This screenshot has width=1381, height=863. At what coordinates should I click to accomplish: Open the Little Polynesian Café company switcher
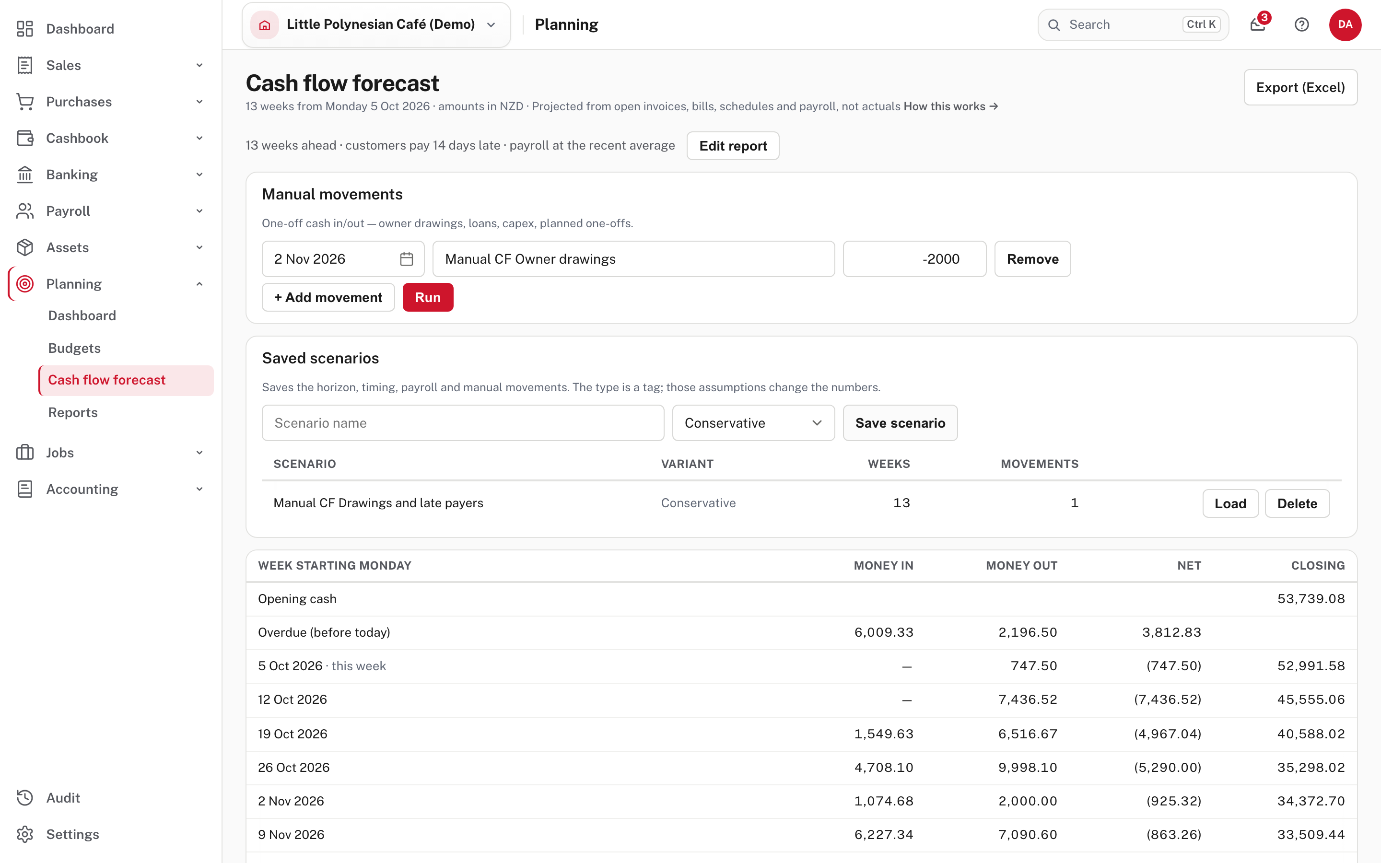(x=376, y=24)
